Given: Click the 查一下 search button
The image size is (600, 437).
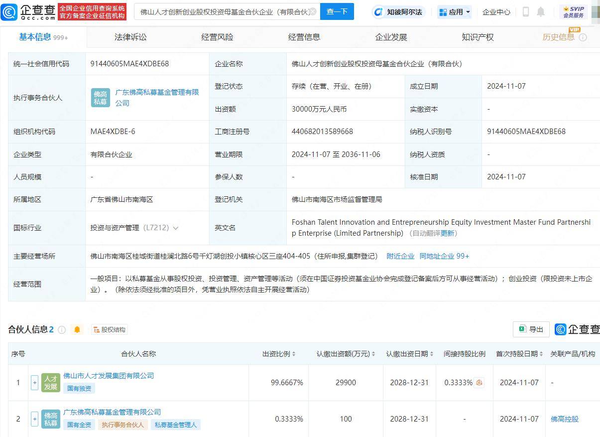Looking at the screenshot, I should click(x=337, y=11).
